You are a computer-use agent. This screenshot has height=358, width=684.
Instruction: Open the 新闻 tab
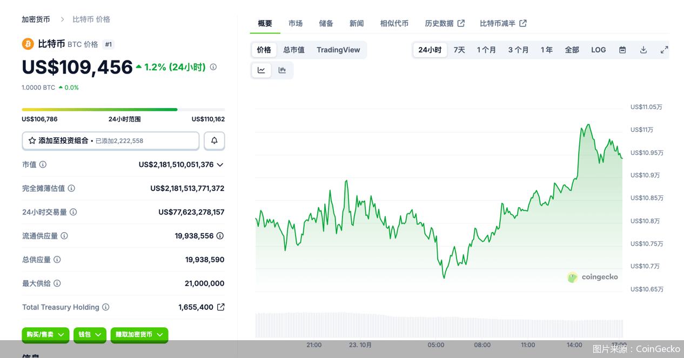pyautogui.click(x=357, y=23)
